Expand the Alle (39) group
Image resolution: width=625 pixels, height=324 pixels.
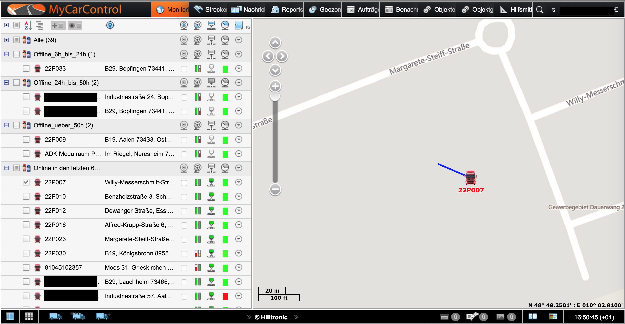[6, 40]
